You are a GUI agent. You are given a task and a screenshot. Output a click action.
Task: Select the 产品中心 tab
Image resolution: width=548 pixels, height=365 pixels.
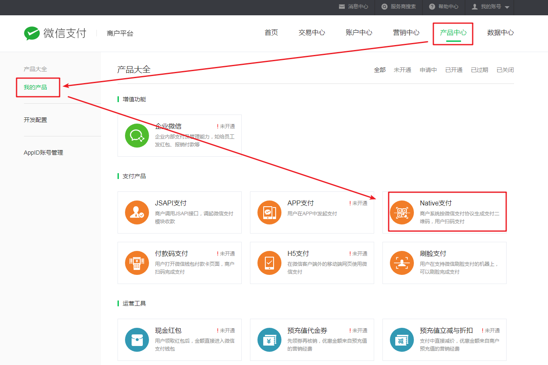click(x=453, y=33)
